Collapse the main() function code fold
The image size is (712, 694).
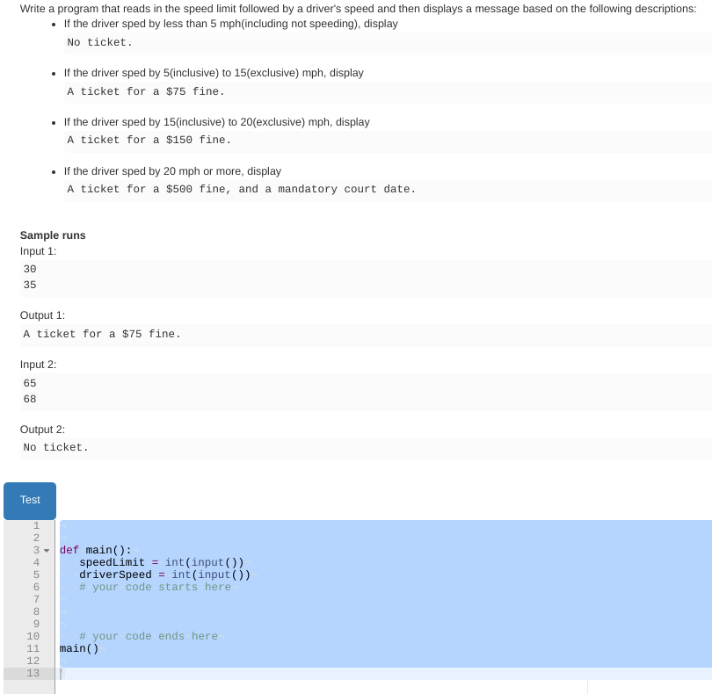click(x=46, y=550)
